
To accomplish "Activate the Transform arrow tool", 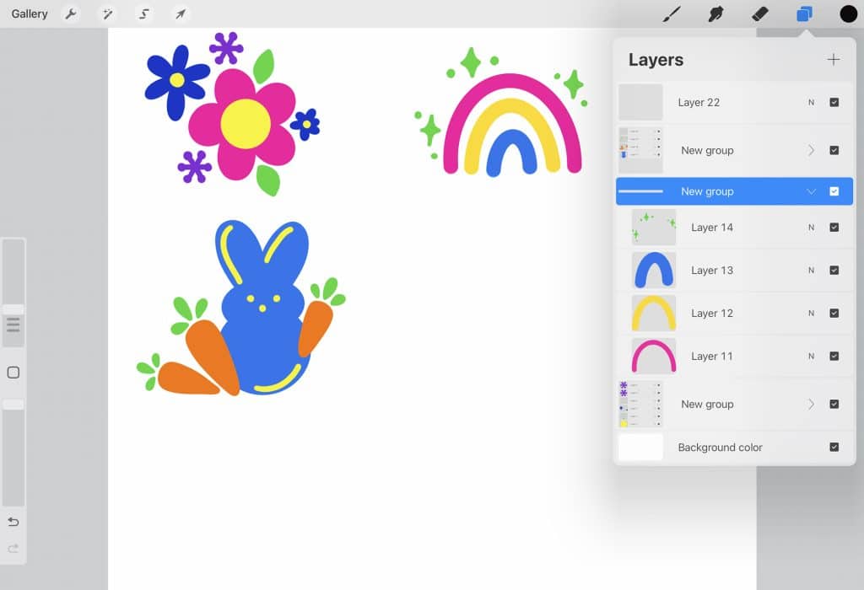I will point(181,13).
